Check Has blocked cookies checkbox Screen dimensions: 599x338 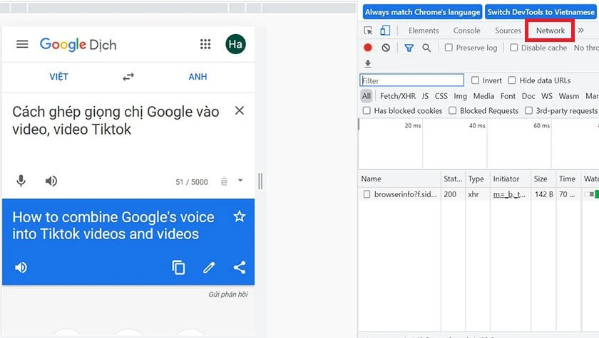[x=367, y=110]
